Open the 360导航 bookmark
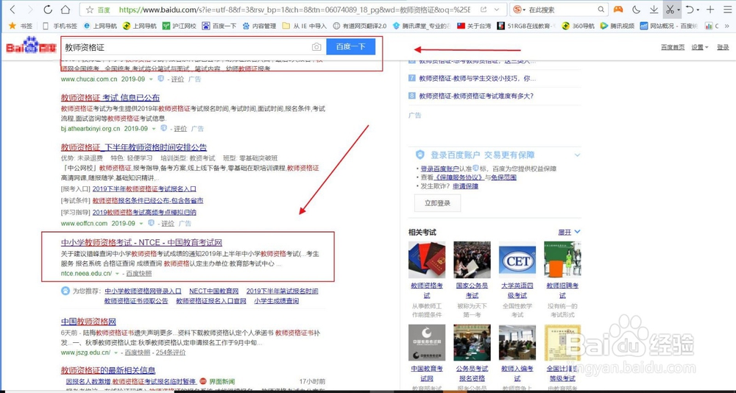 point(578,26)
